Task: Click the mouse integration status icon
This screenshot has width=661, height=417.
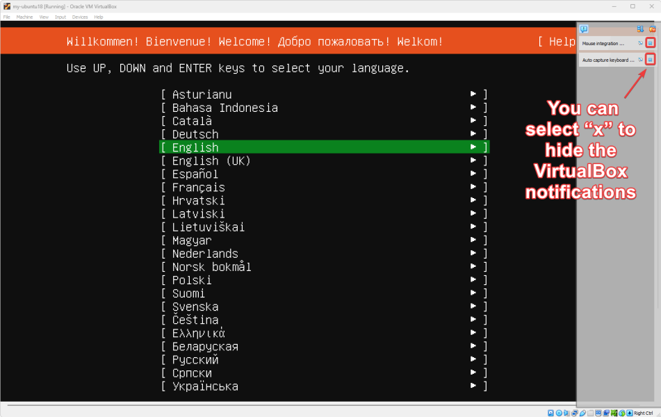Action: coord(622,413)
